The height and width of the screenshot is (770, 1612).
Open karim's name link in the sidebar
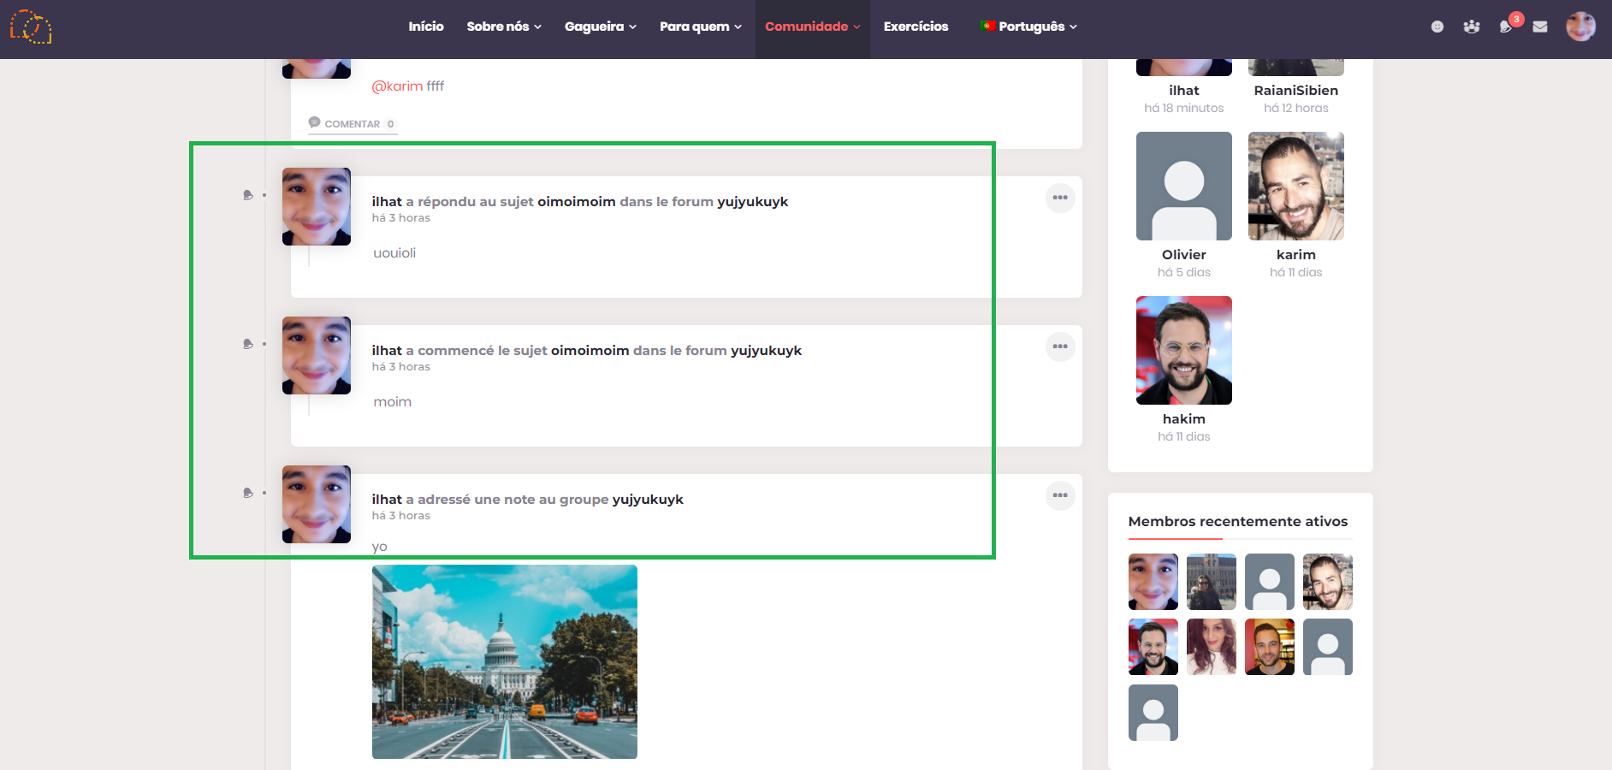coord(1296,255)
